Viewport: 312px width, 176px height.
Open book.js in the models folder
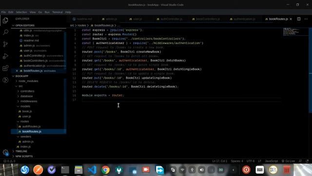(27, 111)
